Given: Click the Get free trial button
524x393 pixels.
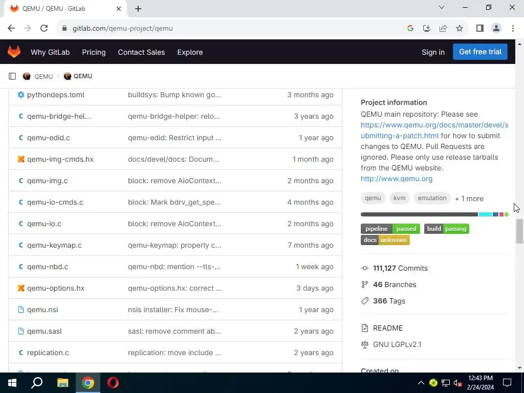Looking at the screenshot, I should pyautogui.click(x=480, y=52).
